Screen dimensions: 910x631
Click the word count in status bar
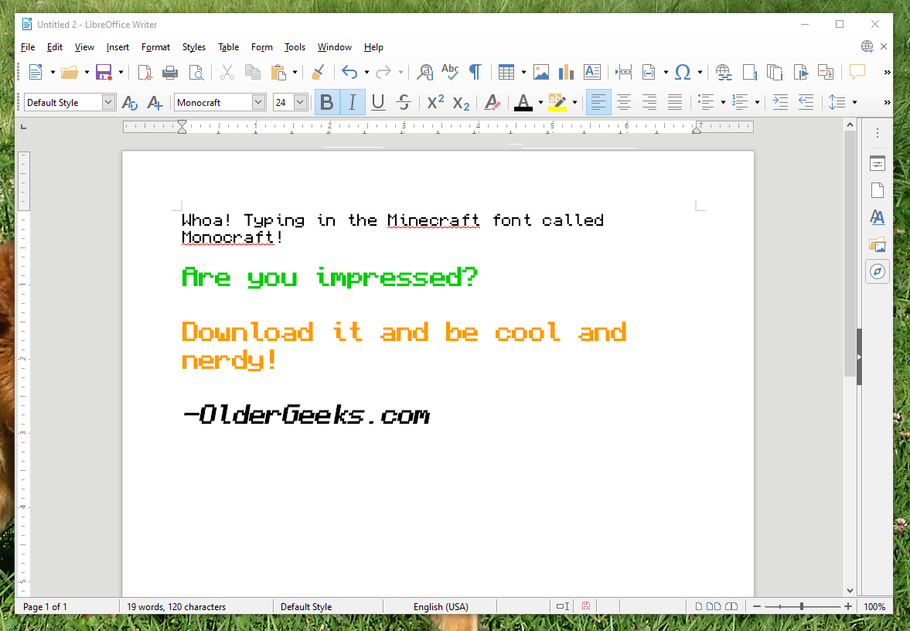click(176, 606)
